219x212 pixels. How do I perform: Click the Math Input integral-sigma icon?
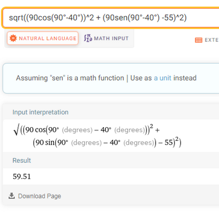88,38
